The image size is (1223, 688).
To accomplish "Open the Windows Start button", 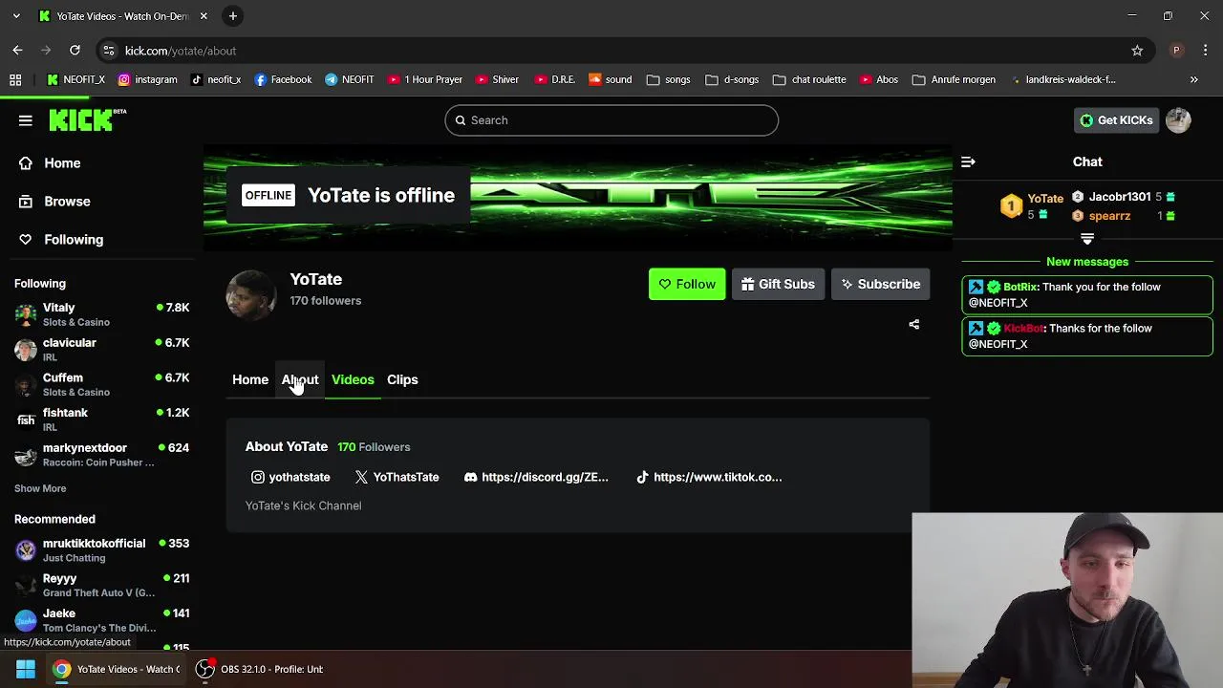I will (x=26, y=669).
